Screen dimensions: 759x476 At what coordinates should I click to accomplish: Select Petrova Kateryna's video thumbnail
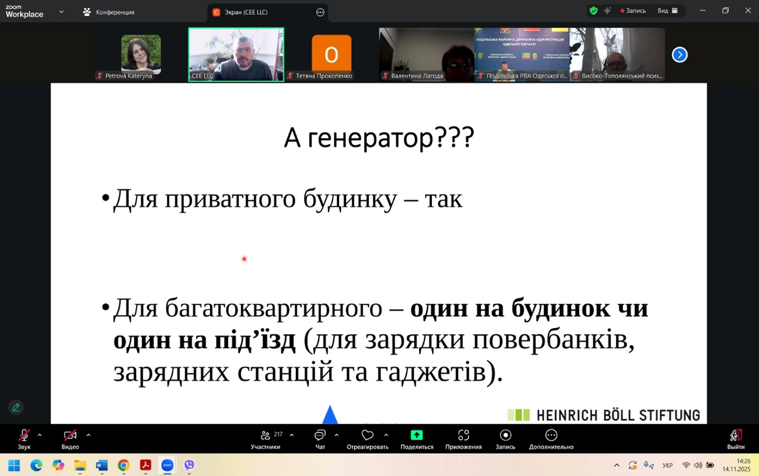pos(141,55)
